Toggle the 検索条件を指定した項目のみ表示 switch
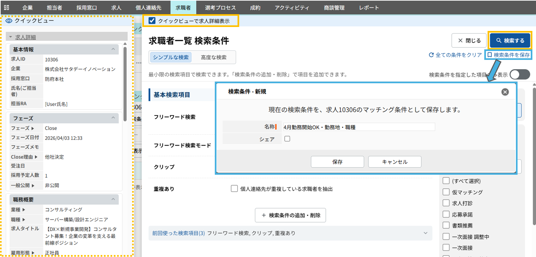This screenshot has width=536, height=257. pyautogui.click(x=520, y=75)
